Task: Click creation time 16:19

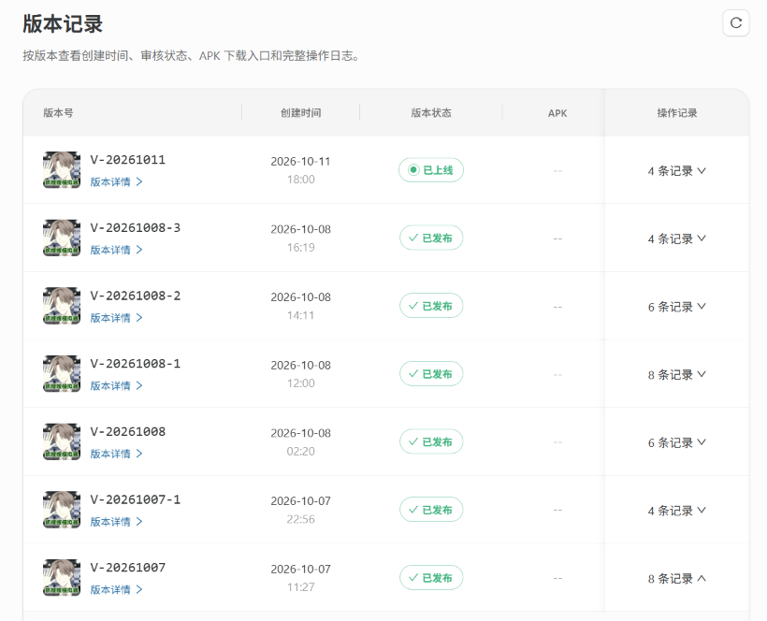Action: tap(301, 248)
